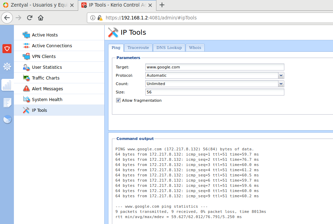This screenshot has height=224, width=333.
Task: Select the bar chart Status section
Action: tap(7, 85)
